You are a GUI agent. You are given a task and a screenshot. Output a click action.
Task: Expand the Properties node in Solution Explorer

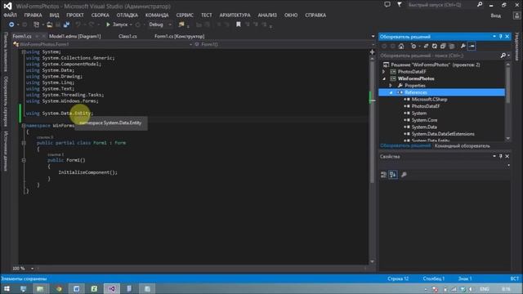click(391, 86)
